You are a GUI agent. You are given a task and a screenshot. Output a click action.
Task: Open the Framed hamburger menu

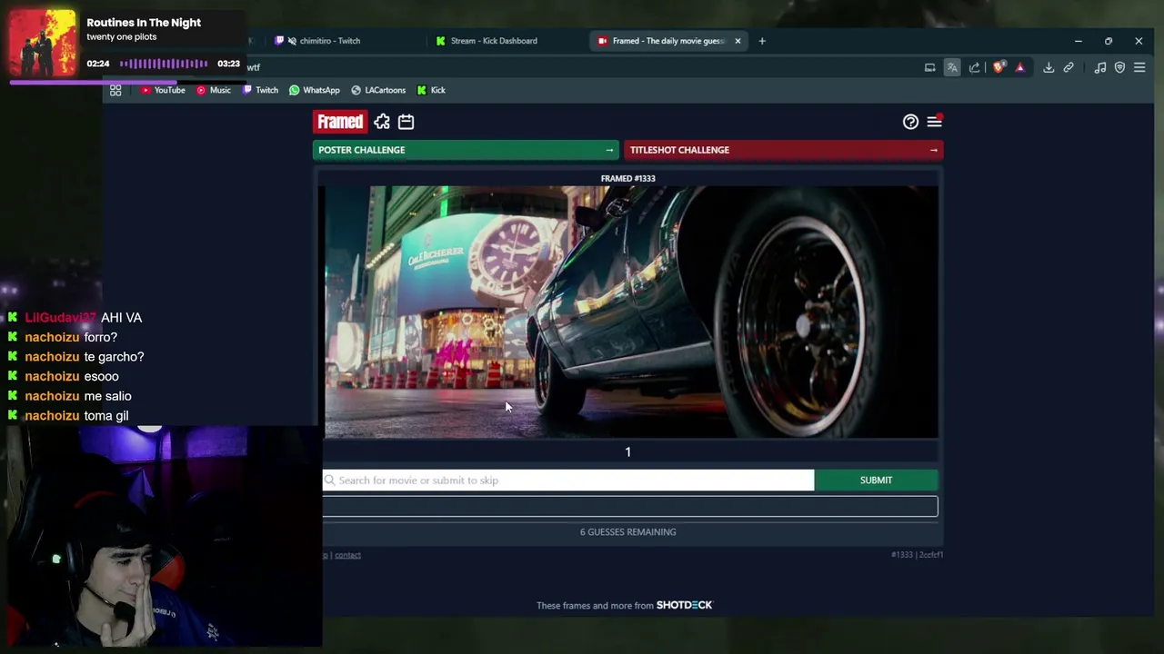pos(934,122)
